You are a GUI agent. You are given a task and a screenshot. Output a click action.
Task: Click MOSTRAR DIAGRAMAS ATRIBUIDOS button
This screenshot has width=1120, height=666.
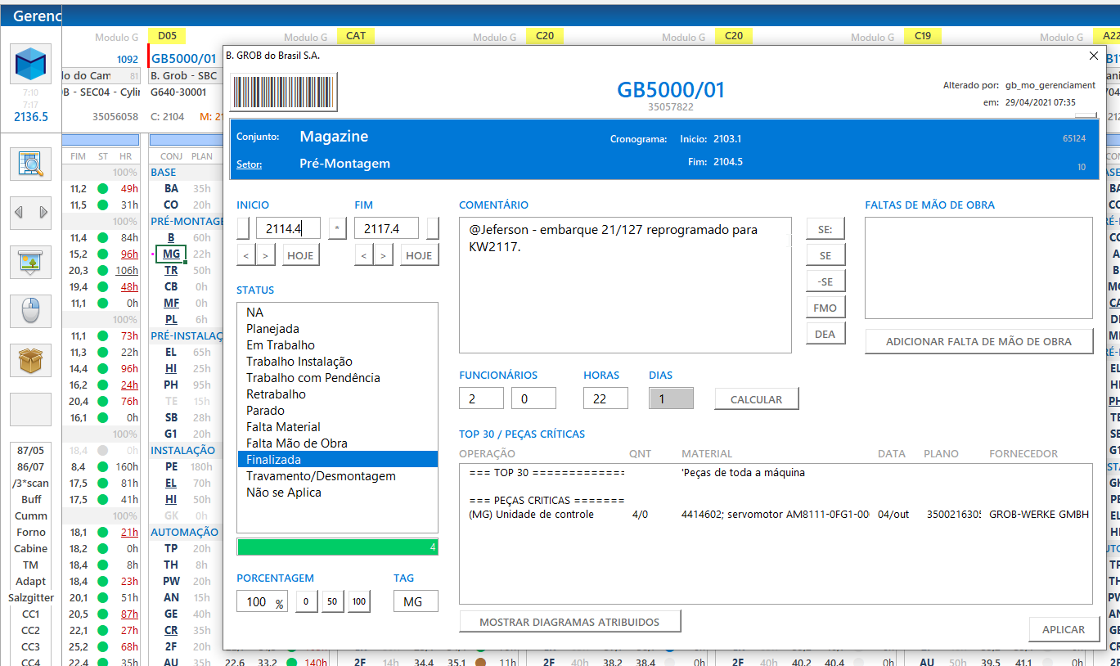[569, 622]
